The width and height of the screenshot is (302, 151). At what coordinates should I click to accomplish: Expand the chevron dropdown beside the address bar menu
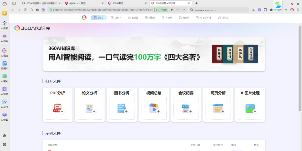(x=184, y=10)
